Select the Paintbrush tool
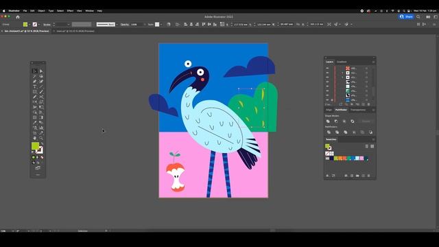 click(41, 91)
